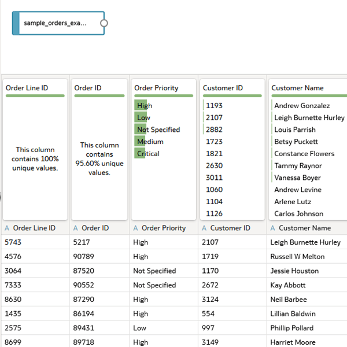Click the text type icon beside Order ID
The height and width of the screenshot is (347, 347).
click(x=76, y=228)
